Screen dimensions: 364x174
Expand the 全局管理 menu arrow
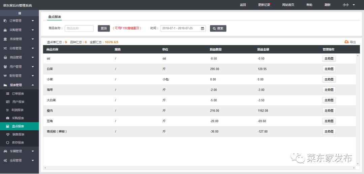pyautogui.click(x=33, y=160)
